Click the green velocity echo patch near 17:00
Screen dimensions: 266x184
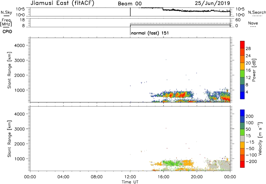pos(171,163)
